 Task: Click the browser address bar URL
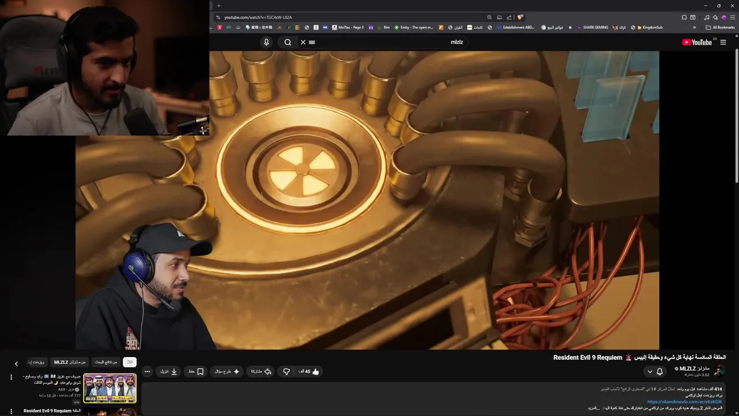(x=258, y=17)
